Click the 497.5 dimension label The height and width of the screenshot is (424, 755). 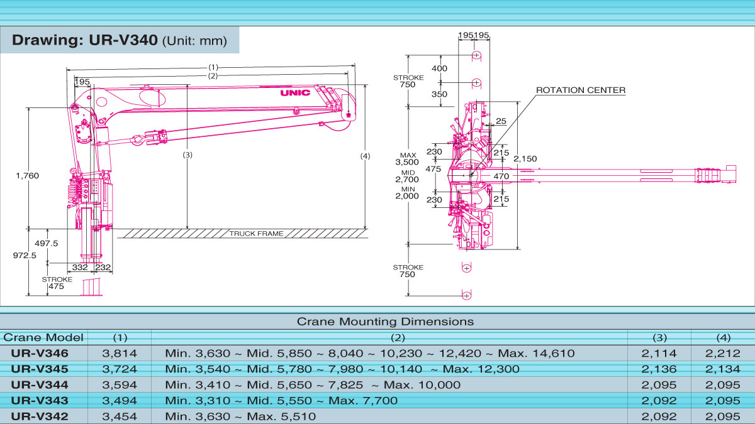[46, 243]
